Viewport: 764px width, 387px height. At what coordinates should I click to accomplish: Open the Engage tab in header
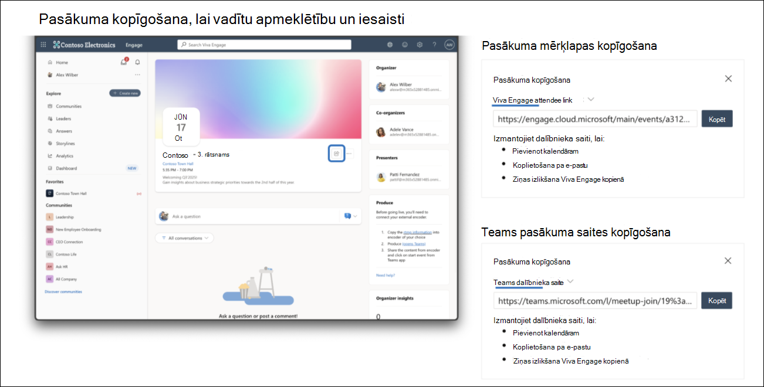point(134,45)
